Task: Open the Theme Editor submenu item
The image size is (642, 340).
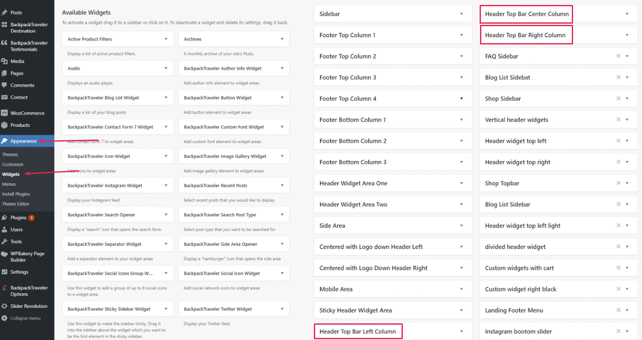Action: tap(16, 204)
